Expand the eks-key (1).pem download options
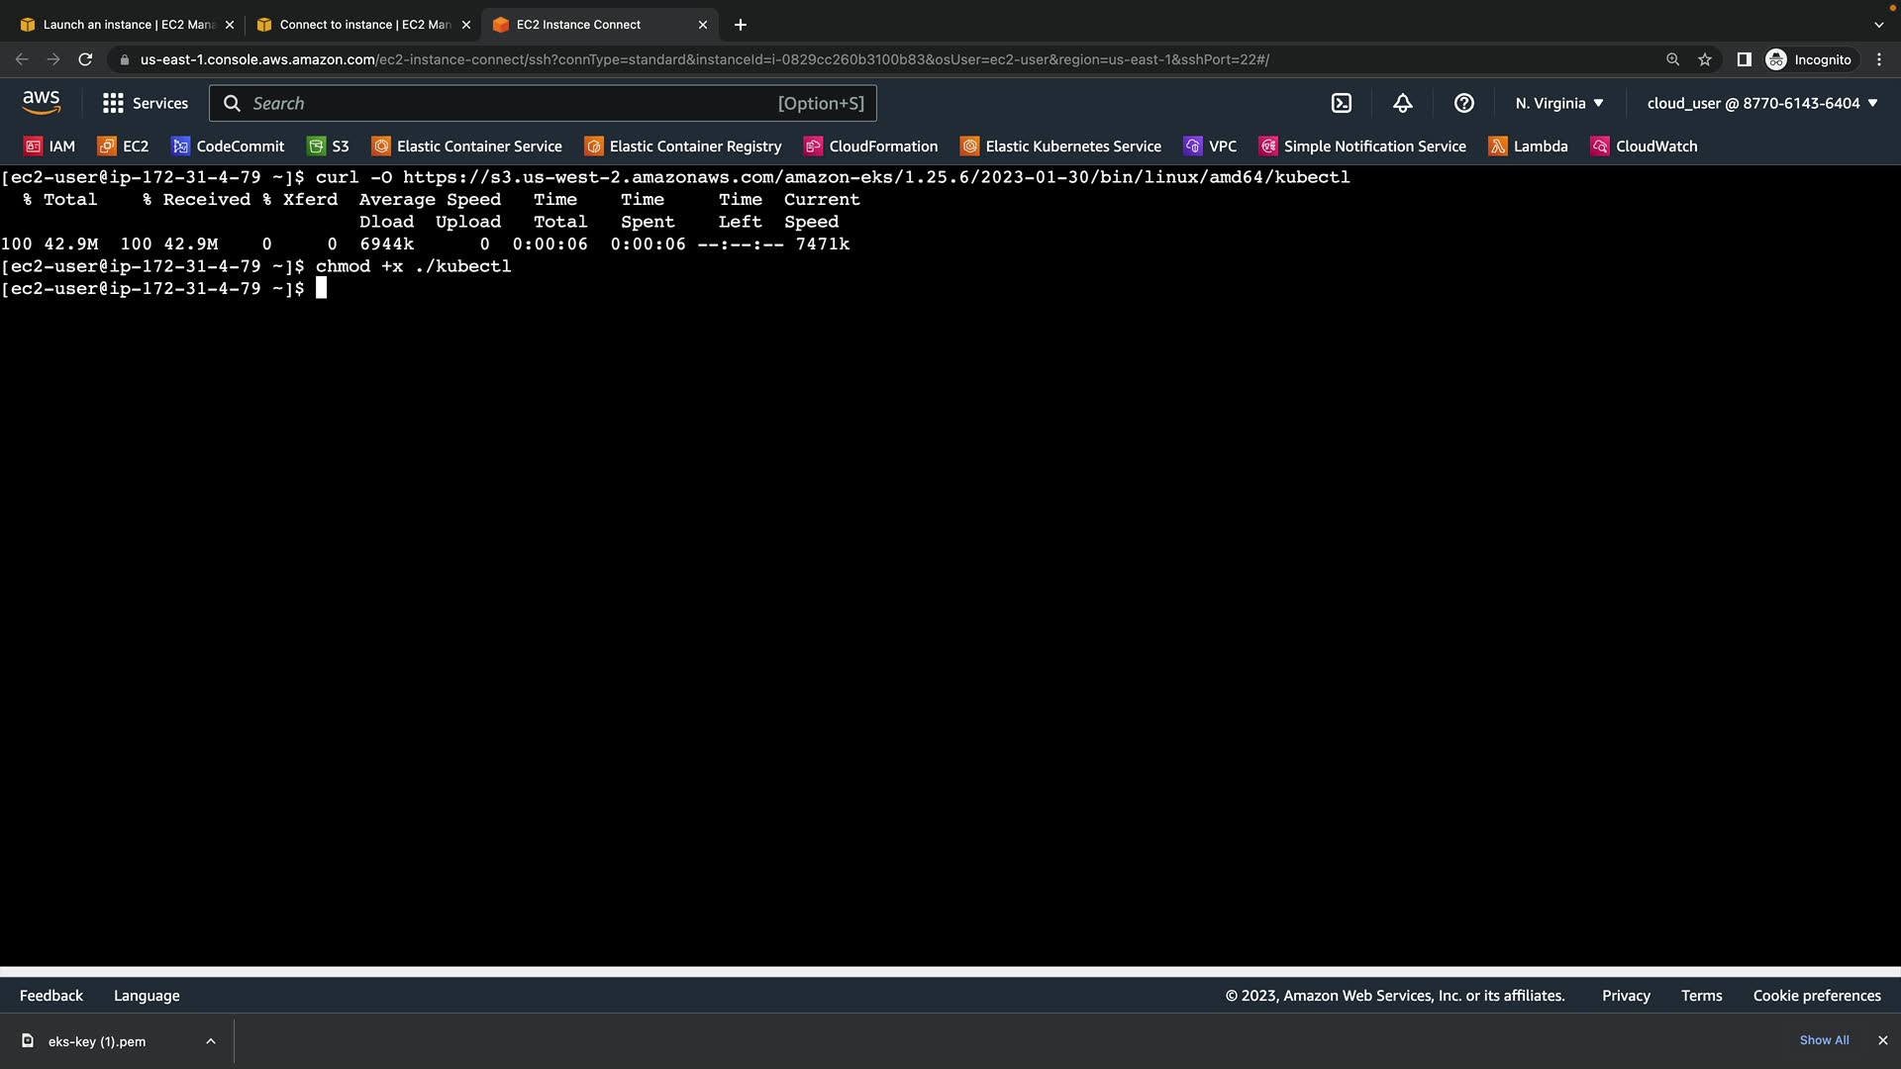1901x1069 pixels. (x=211, y=1041)
